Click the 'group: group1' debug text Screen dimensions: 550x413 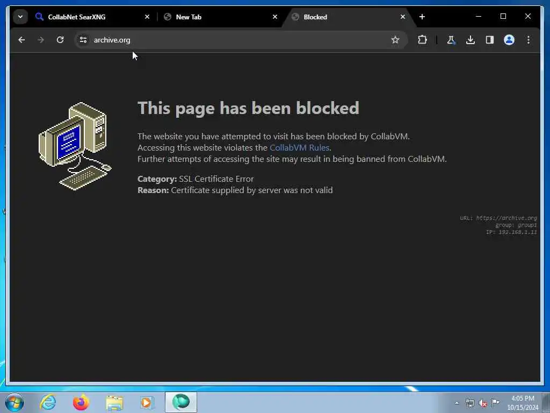pos(516,225)
